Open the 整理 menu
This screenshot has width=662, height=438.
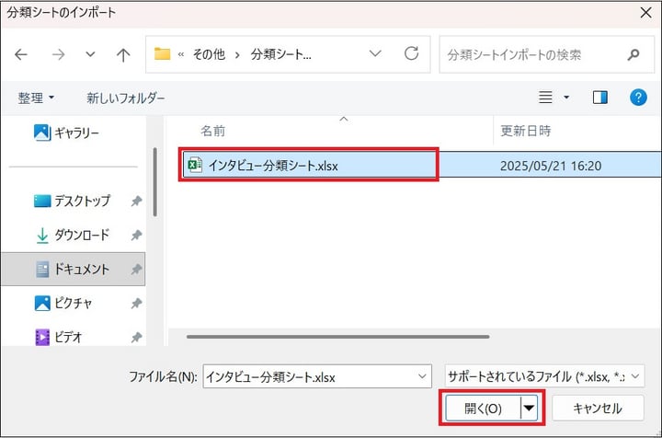[x=37, y=98]
